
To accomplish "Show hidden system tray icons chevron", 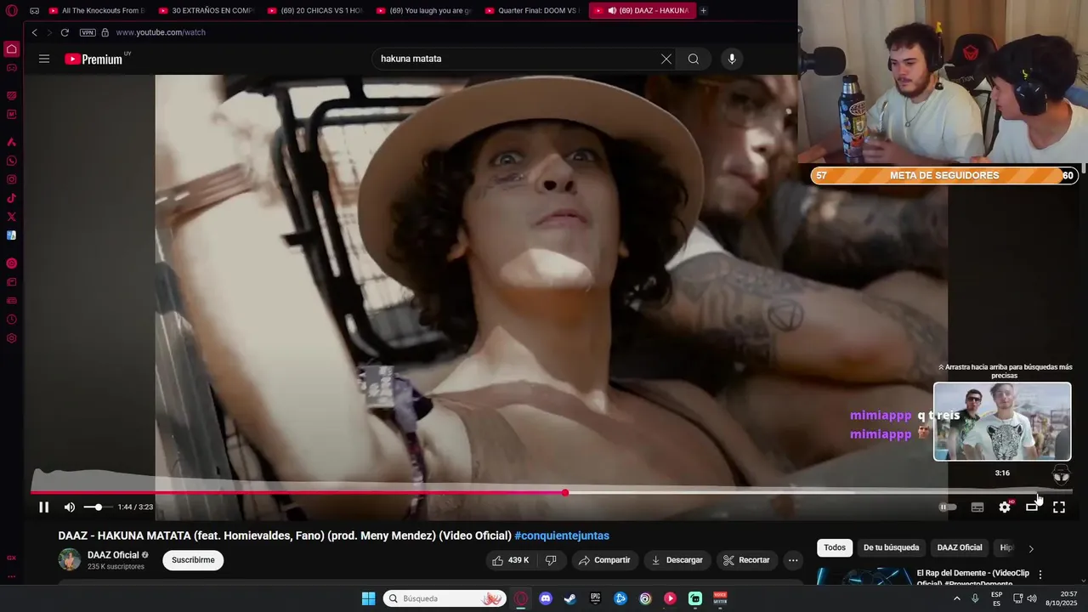I will pos(956,598).
